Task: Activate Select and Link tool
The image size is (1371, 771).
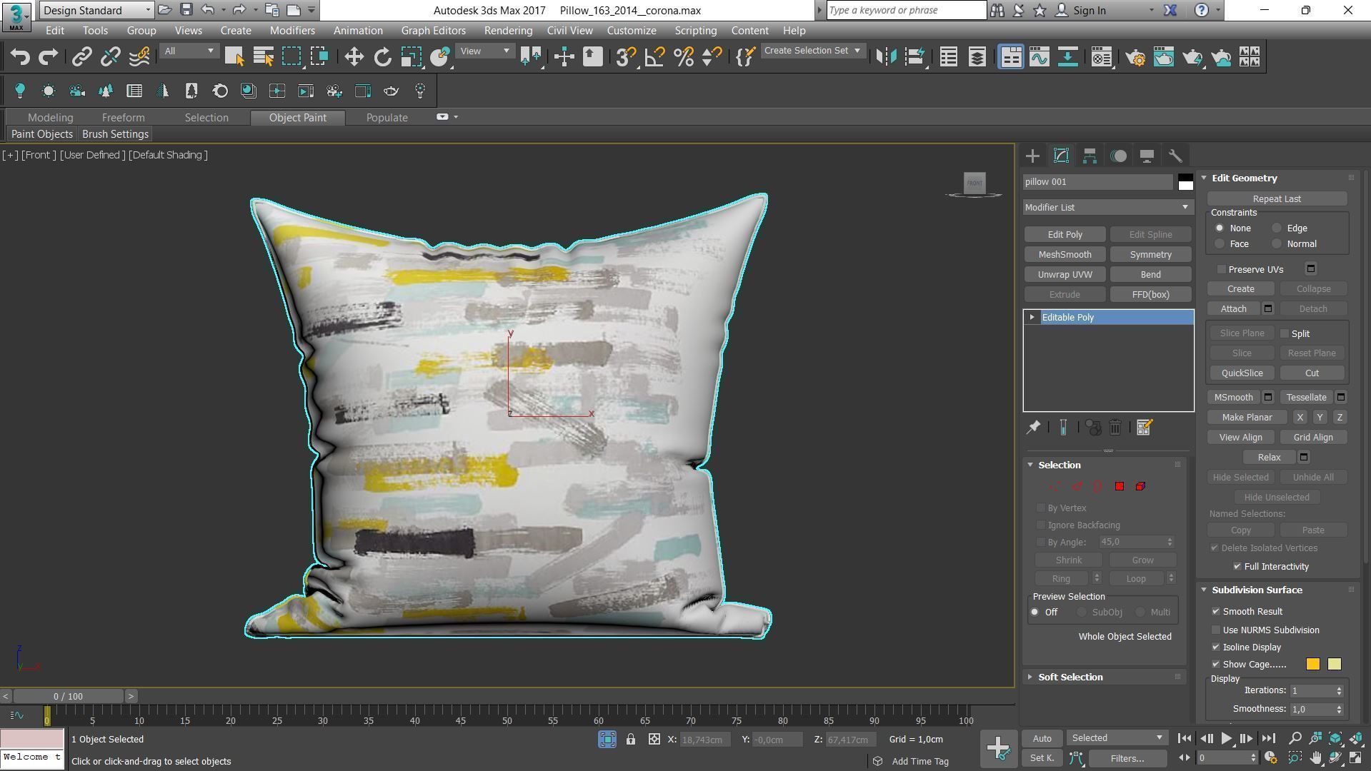Action: pyautogui.click(x=81, y=57)
